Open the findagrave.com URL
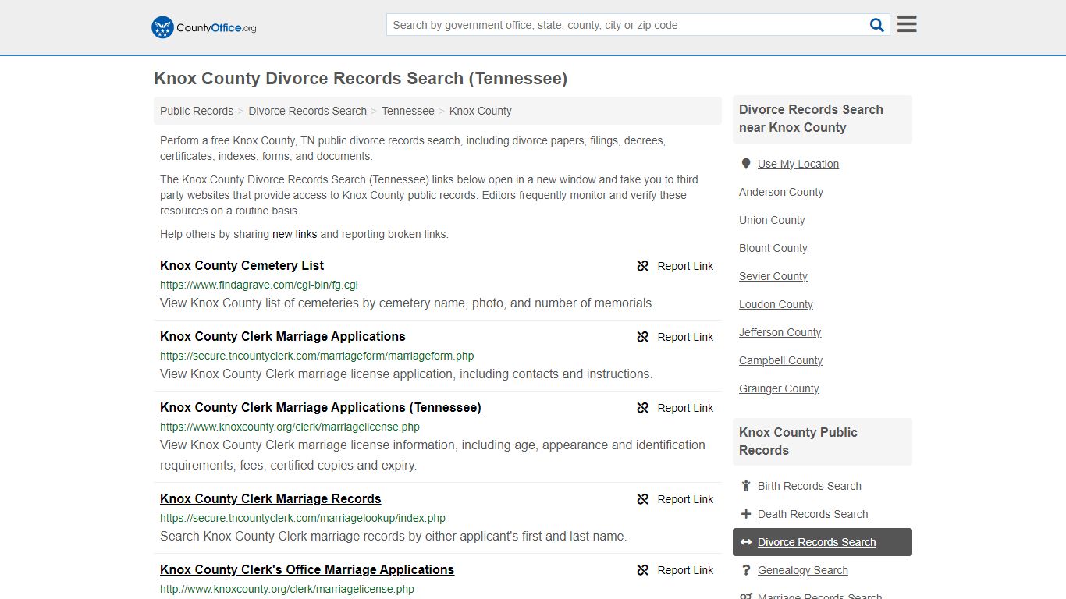The image size is (1066, 599). point(259,285)
